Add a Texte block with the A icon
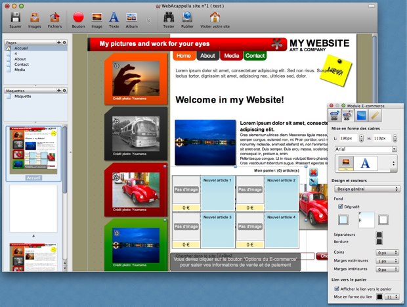 coord(114,17)
